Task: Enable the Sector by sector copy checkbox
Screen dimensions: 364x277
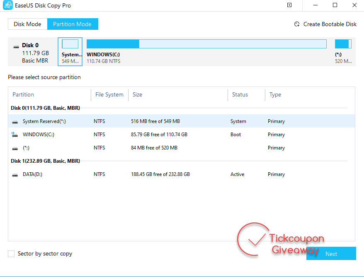Action: point(11,254)
